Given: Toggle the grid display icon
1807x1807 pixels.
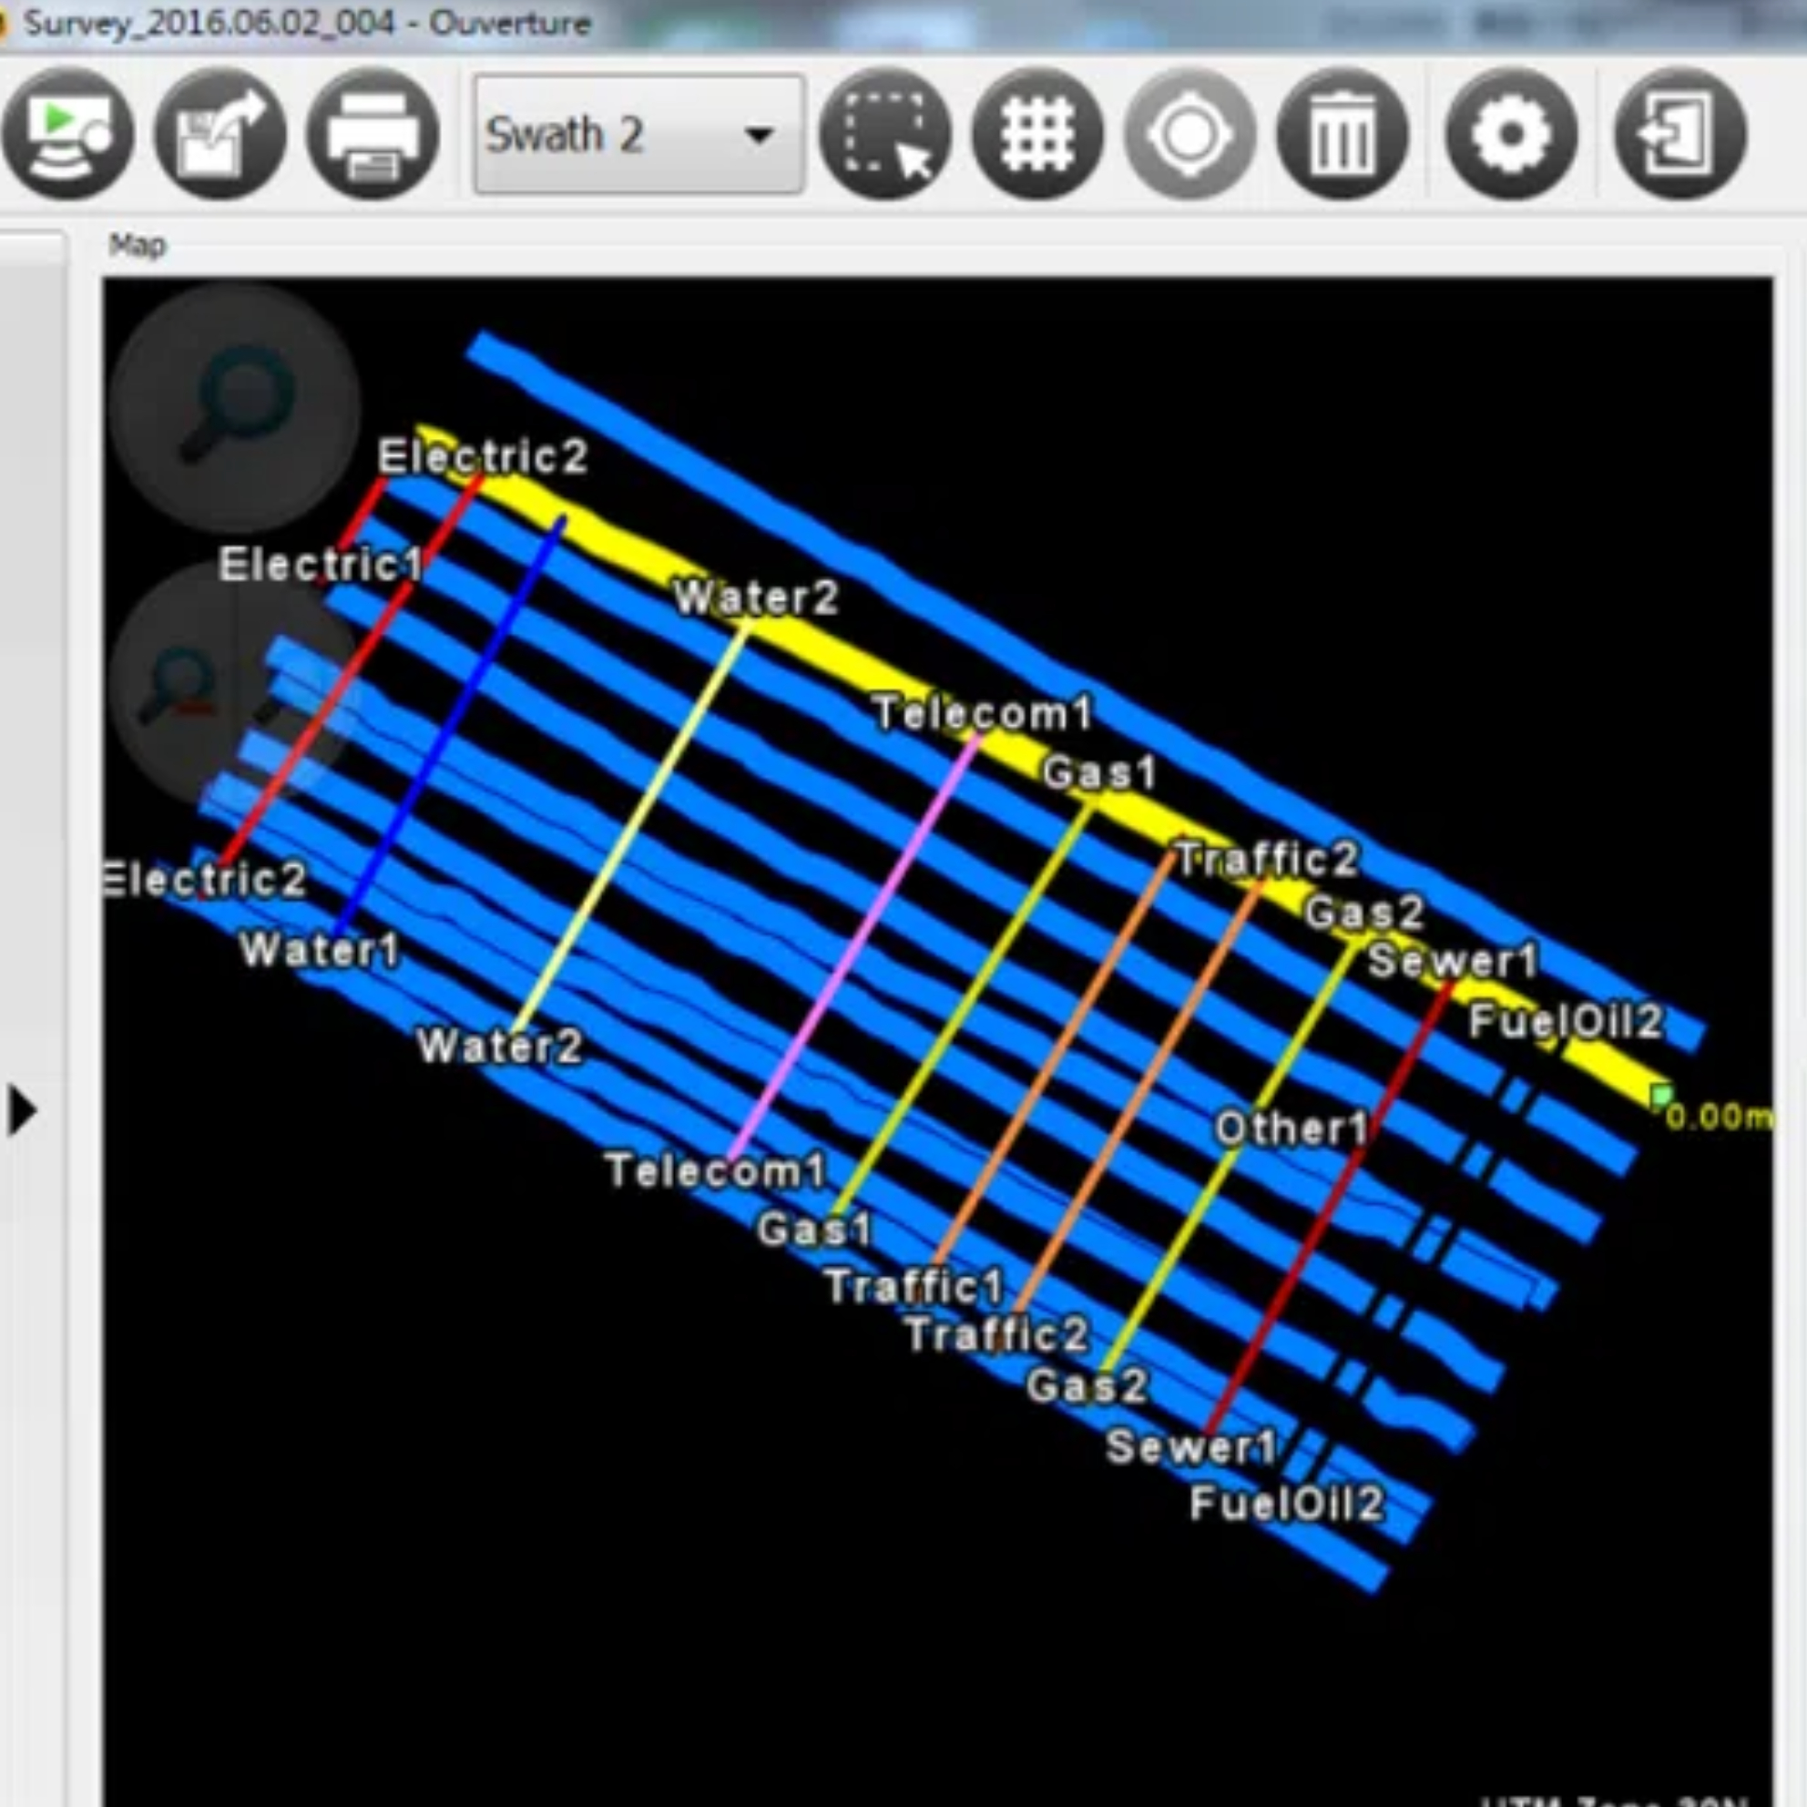Looking at the screenshot, I should (x=1037, y=135).
